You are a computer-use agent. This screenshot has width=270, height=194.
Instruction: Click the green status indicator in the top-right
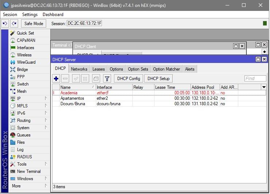coord(265,23)
